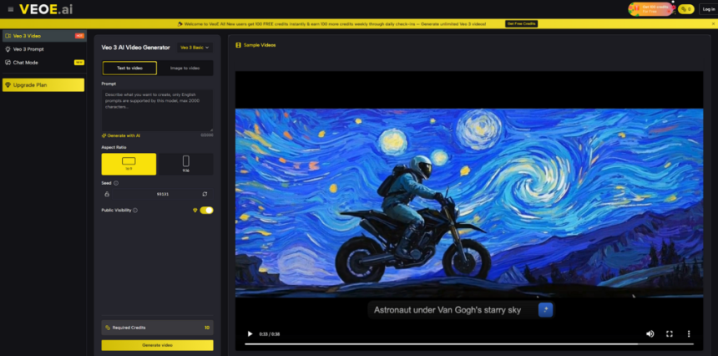Click the seed lock icon

[x=107, y=194]
